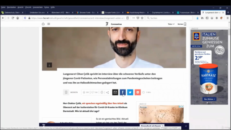The height and width of the screenshot is (130, 231).
Task: Click the browser forward arrow
Action: [x=8, y=18]
